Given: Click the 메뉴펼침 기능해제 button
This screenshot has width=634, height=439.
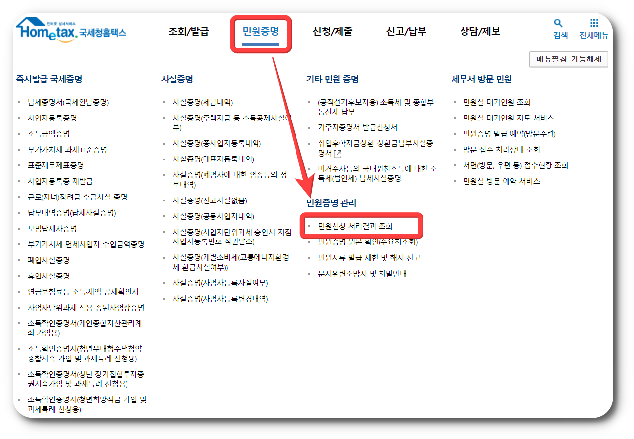Looking at the screenshot, I should [x=568, y=59].
